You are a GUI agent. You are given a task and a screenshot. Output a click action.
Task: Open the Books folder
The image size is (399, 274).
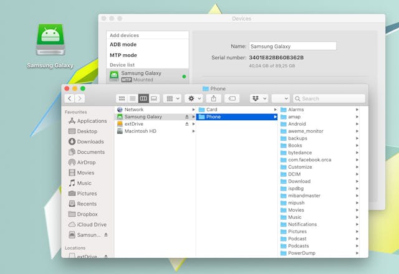point(319,145)
